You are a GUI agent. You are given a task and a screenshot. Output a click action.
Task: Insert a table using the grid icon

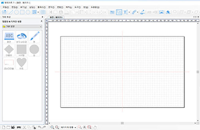point(43,12)
